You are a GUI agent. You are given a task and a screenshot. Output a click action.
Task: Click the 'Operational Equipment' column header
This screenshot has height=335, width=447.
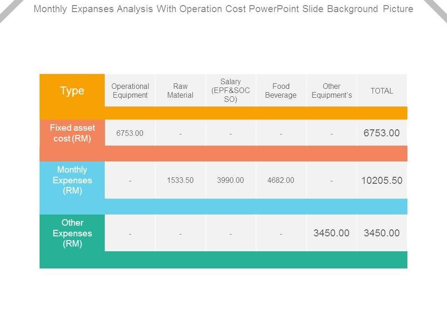click(130, 91)
